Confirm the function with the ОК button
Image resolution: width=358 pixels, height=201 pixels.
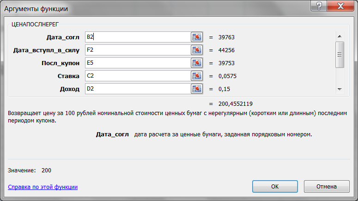click(275, 186)
